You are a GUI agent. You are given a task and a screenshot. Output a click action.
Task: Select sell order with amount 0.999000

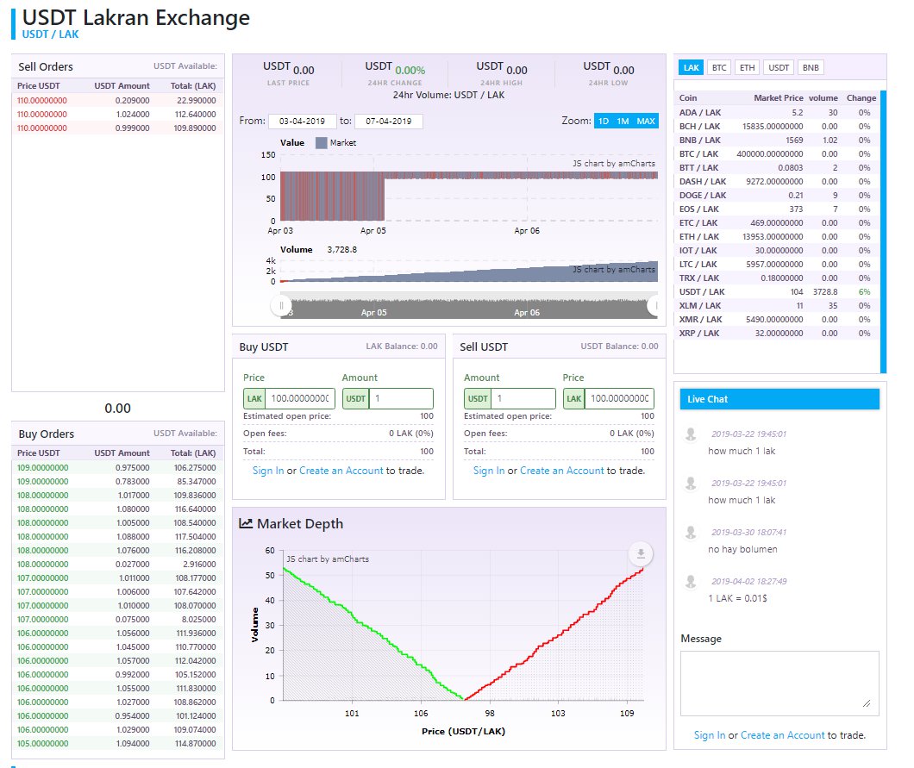point(118,128)
